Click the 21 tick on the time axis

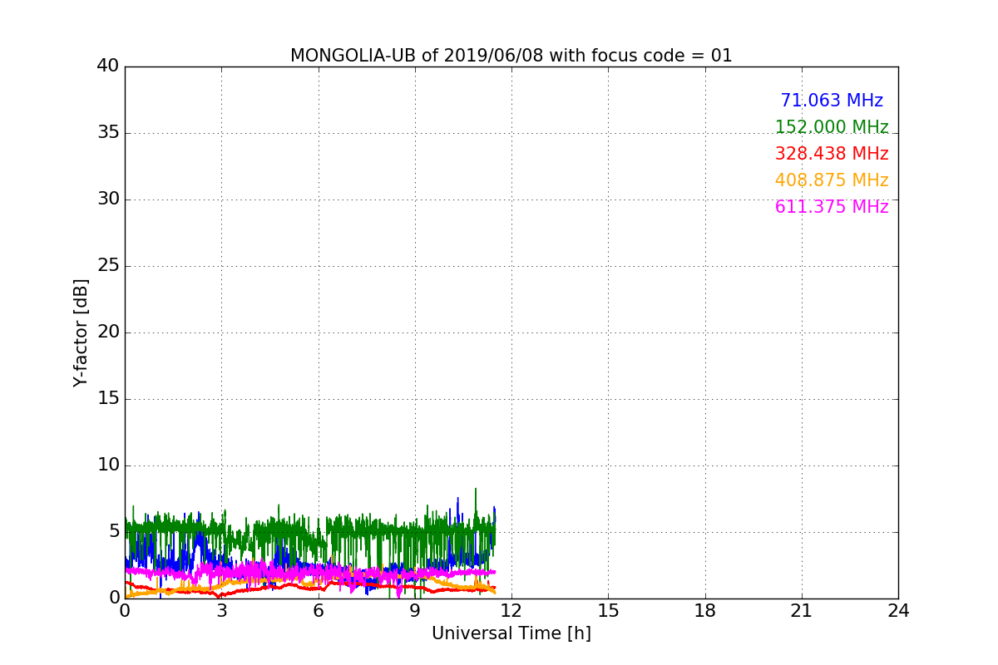pyautogui.click(x=802, y=610)
